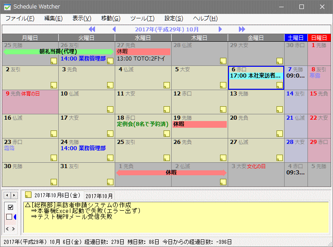
Task: Click the 水曜日 column header
Action: pyautogui.click(x=143, y=38)
